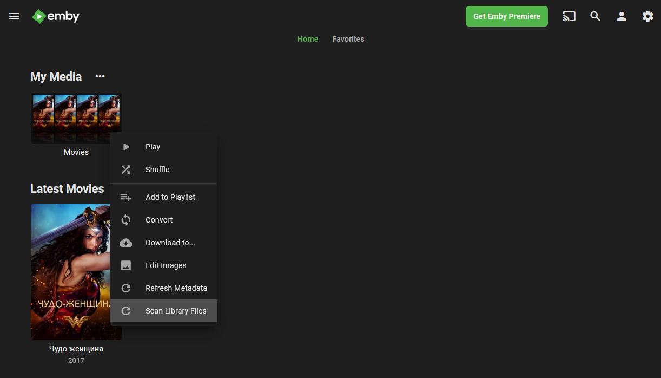The width and height of the screenshot is (661, 378).
Task: Open the Movies library thumbnail
Action: [x=76, y=118]
